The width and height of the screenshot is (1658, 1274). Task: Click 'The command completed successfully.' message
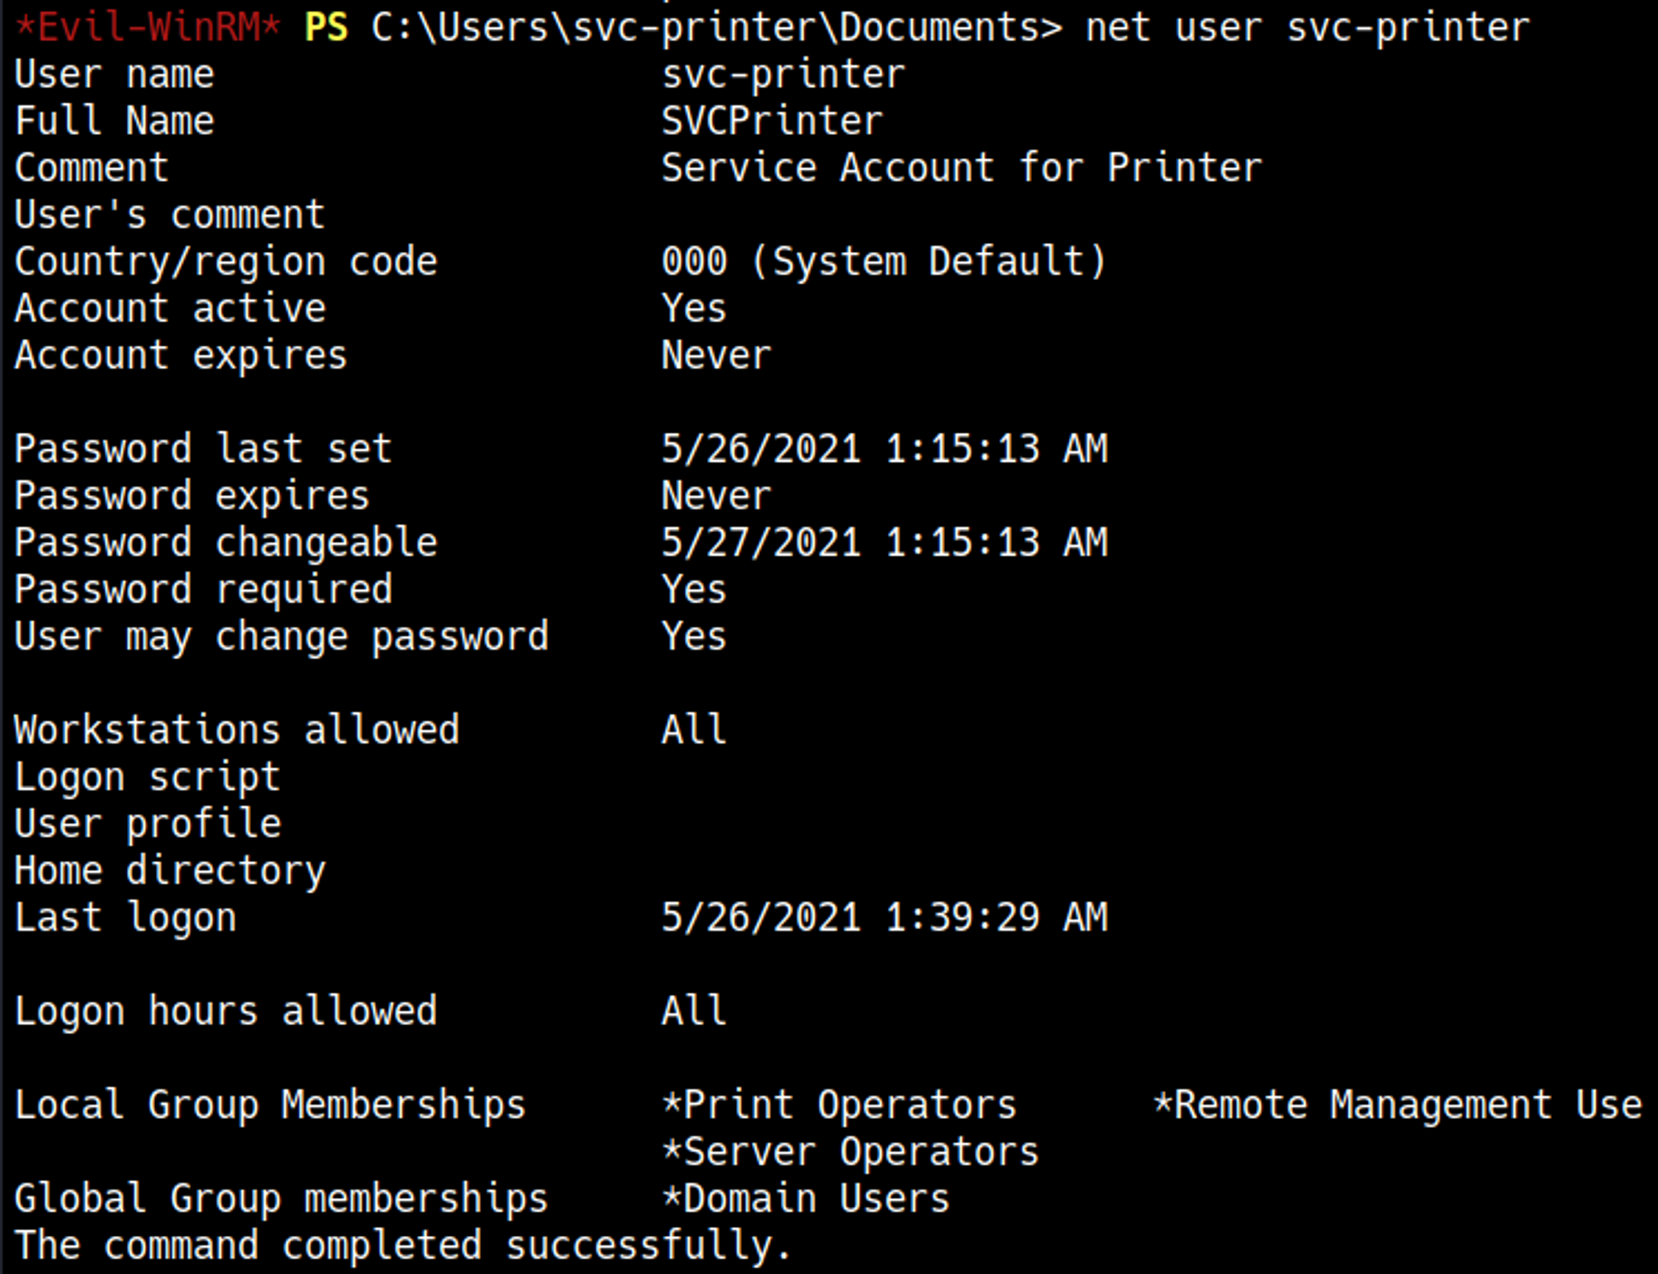pos(403,1246)
